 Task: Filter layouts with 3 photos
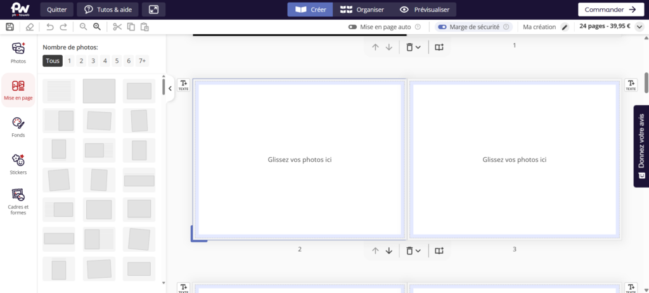pos(93,61)
